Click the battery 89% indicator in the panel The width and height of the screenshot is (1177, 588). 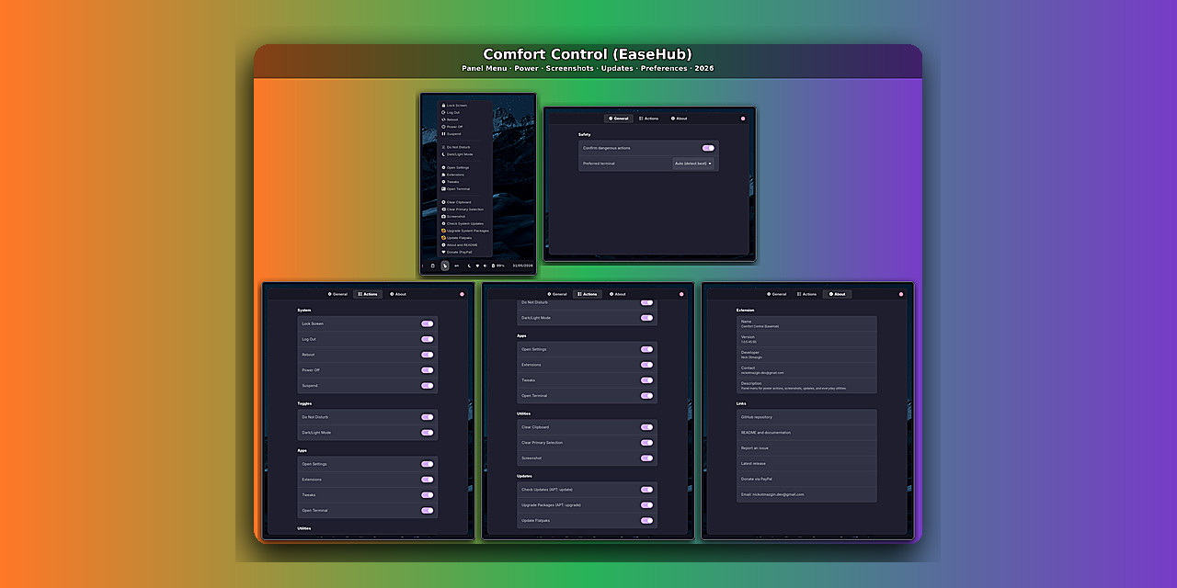497,266
